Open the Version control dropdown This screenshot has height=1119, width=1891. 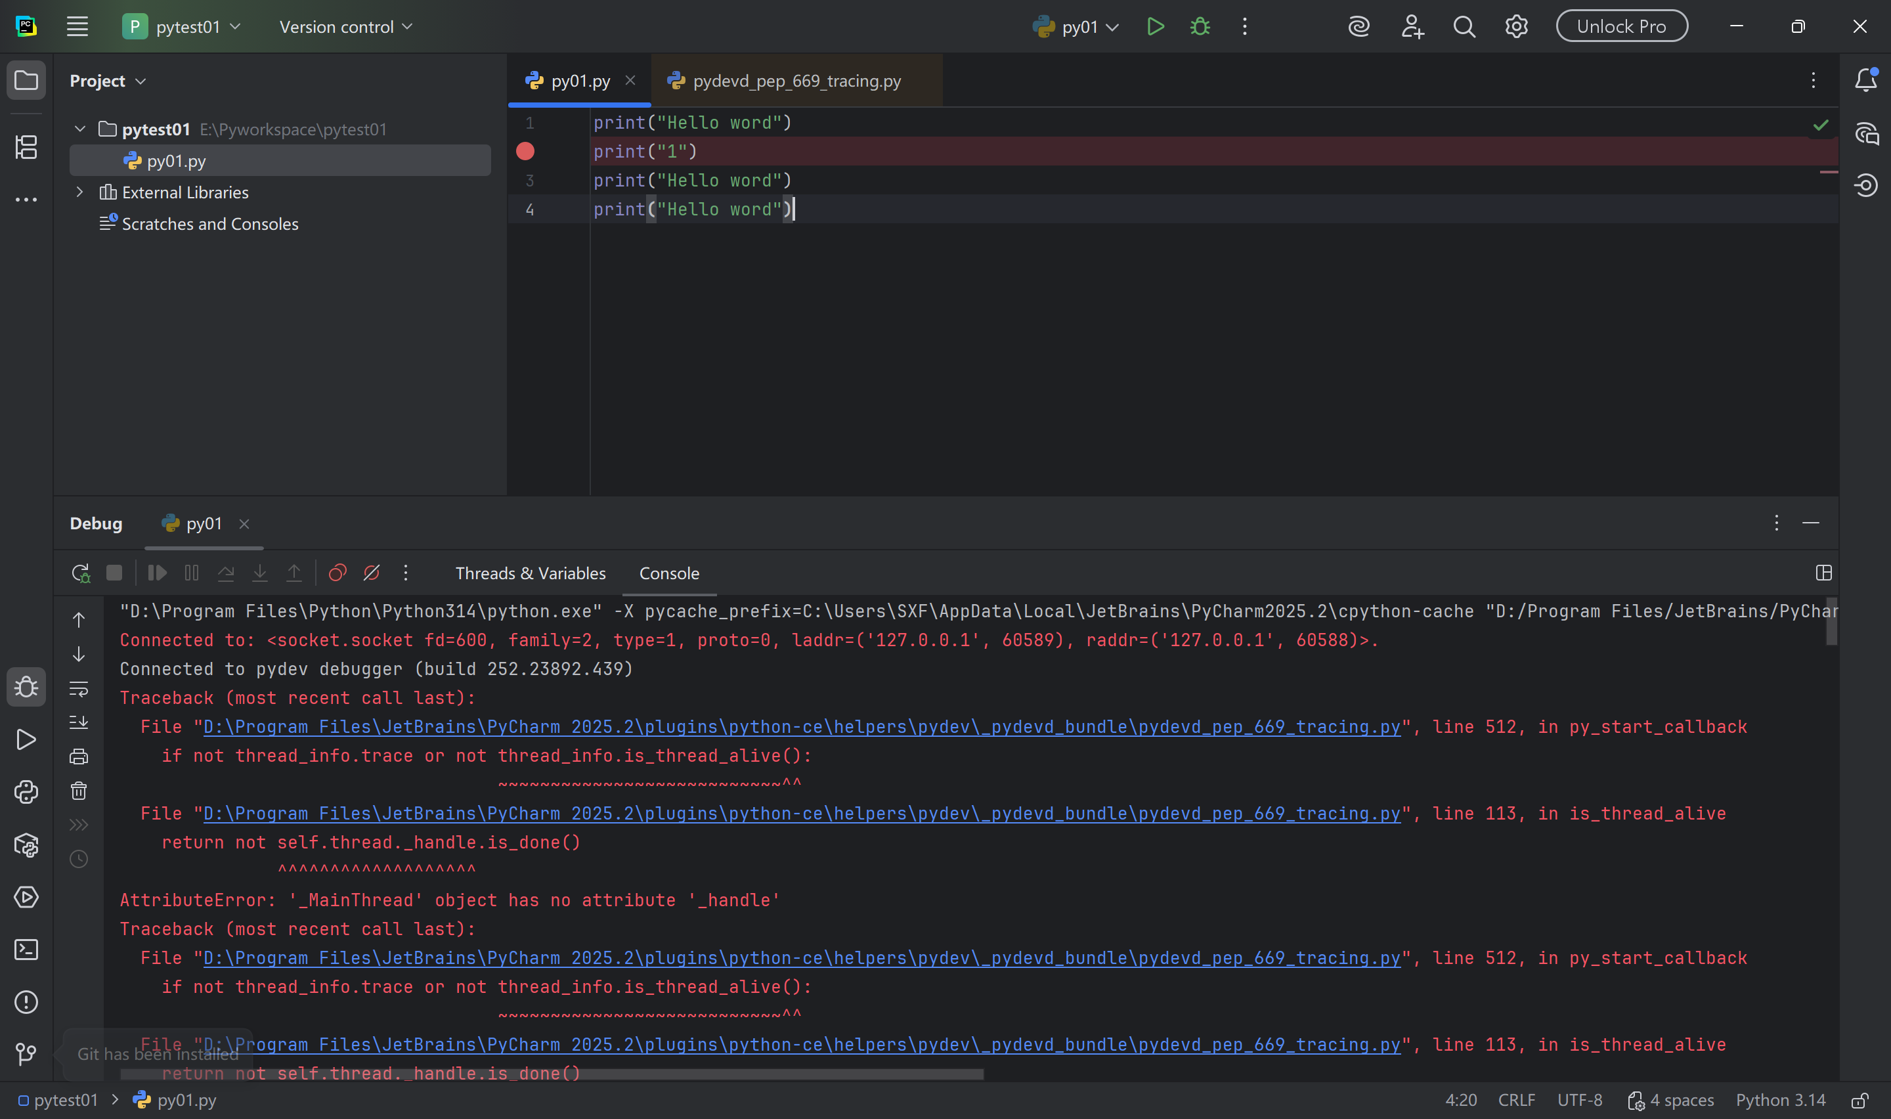tap(345, 27)
